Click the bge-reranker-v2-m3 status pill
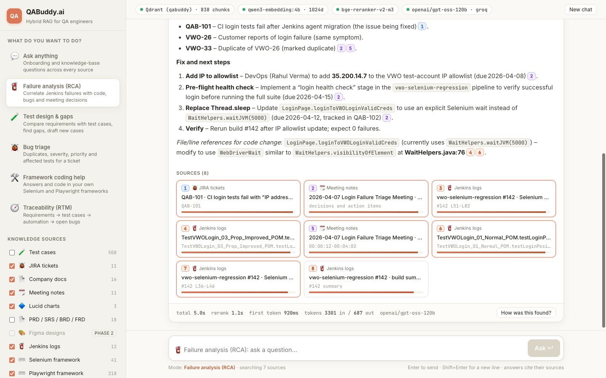 (x=365, y=10)
